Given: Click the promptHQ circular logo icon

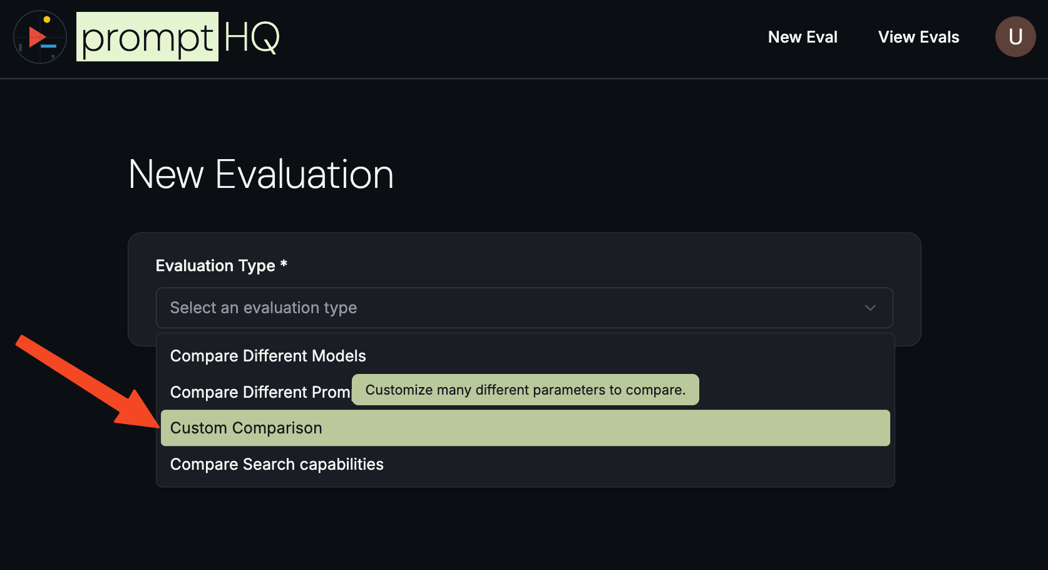Looking at the screenshot, I should tap(39, 37).
